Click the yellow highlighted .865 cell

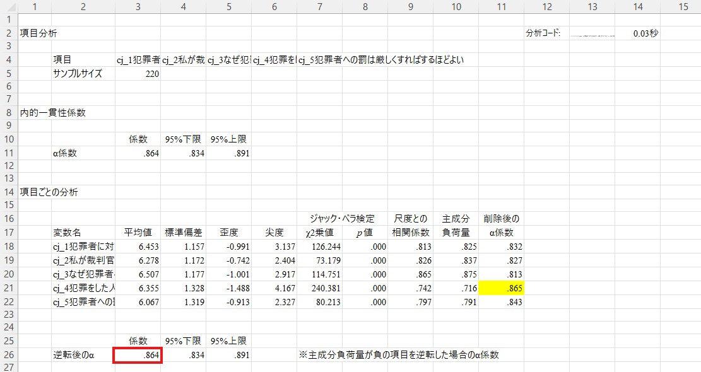click(501, 288)
